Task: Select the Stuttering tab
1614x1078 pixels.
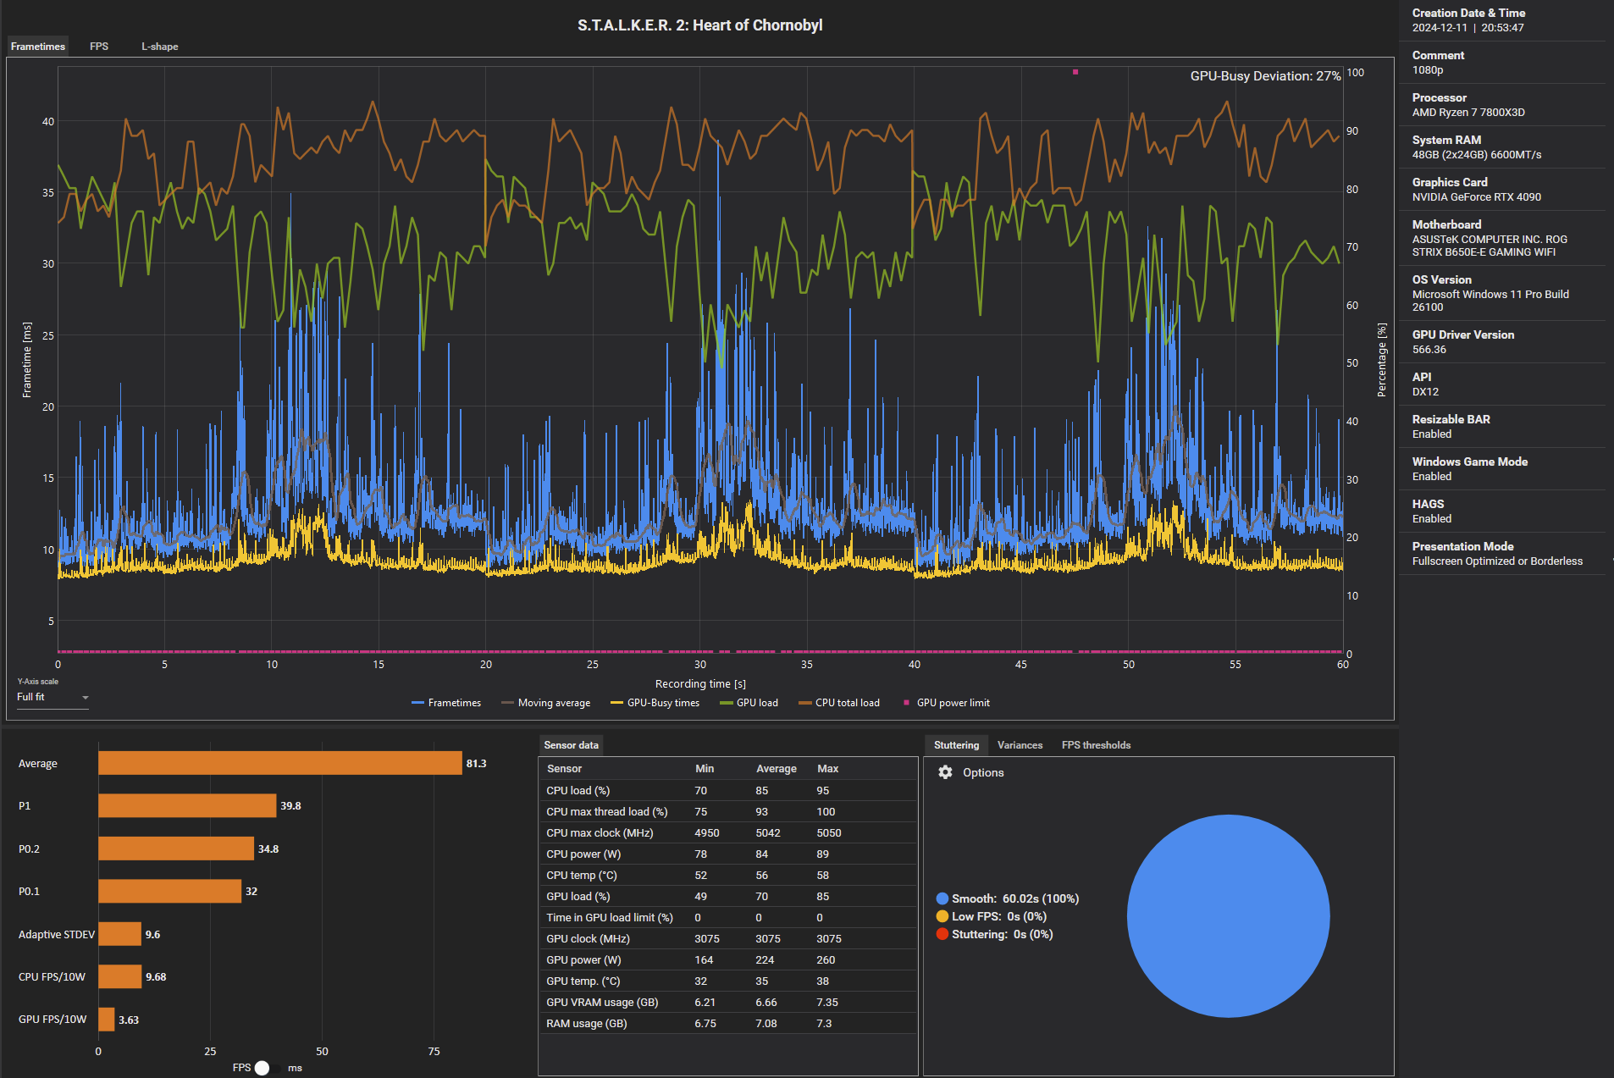Action: [x=956, y=745]
